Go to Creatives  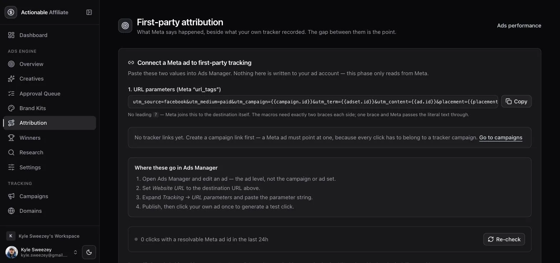coord(50,79)
